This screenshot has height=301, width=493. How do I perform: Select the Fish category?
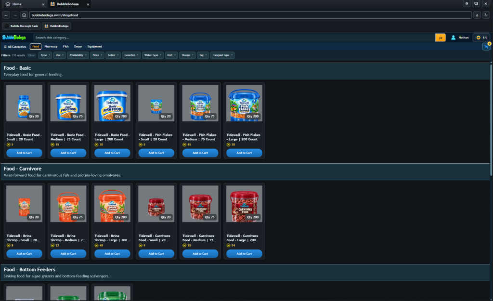(65, 47)
